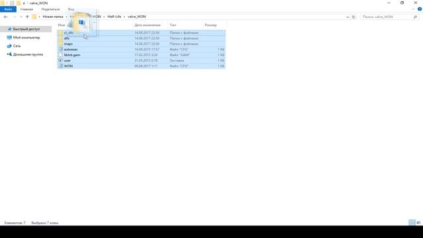Click the autoexec CFG file icon
Screen dimensions: 423x238
point(60,50)
